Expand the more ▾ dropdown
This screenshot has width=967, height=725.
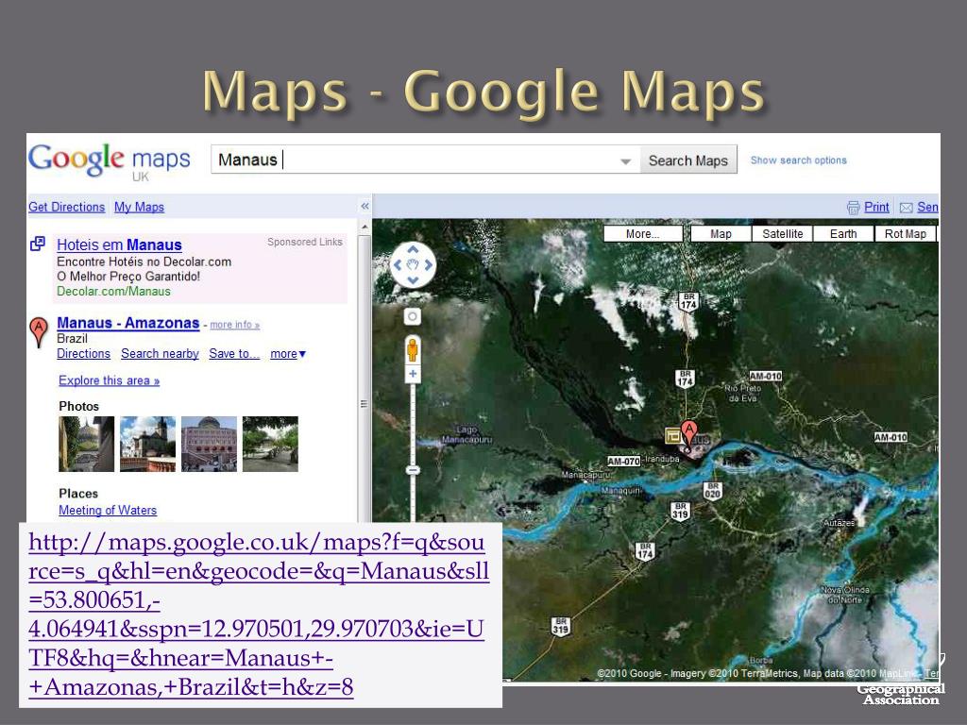[x=288, y=354]
